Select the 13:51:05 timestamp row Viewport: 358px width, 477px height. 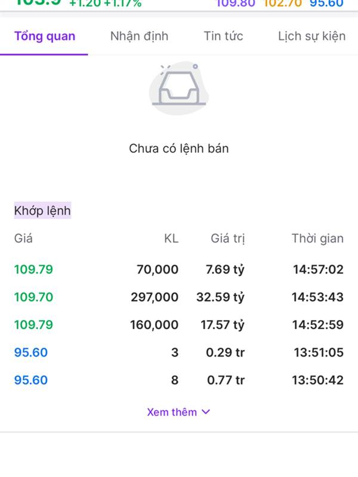point(319,352)
